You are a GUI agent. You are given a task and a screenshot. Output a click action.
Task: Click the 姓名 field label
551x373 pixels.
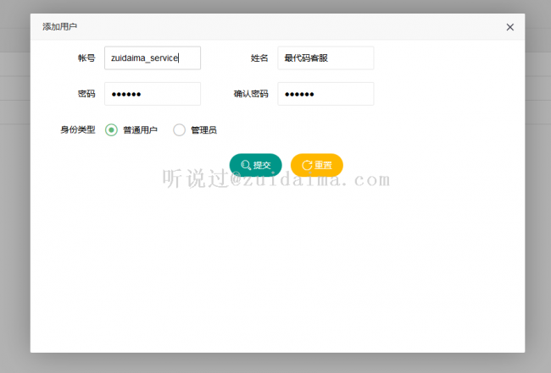point(259,58)
